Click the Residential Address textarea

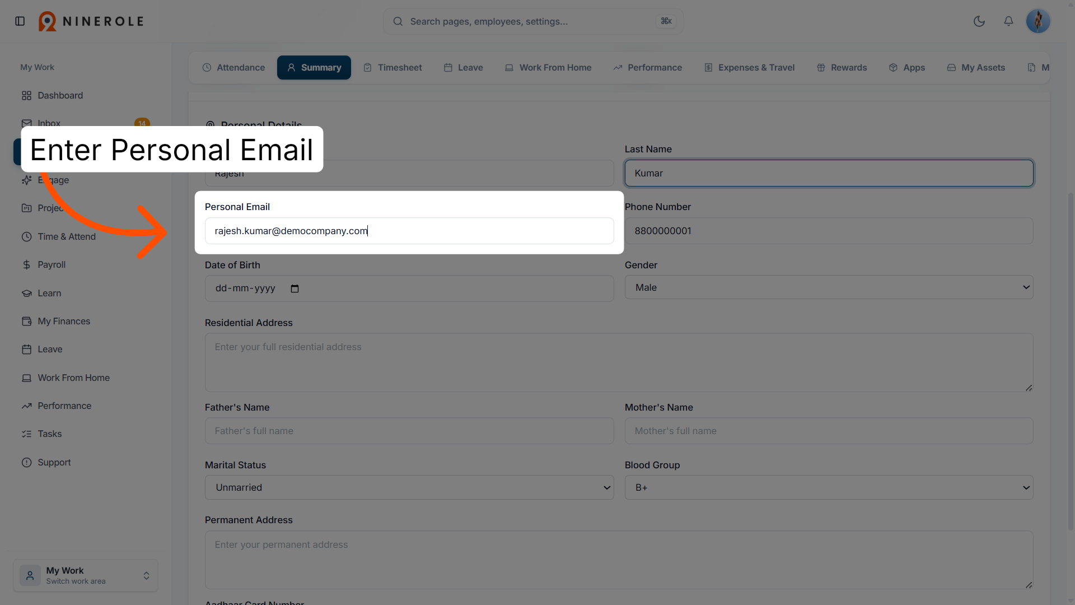pos(619,362)
